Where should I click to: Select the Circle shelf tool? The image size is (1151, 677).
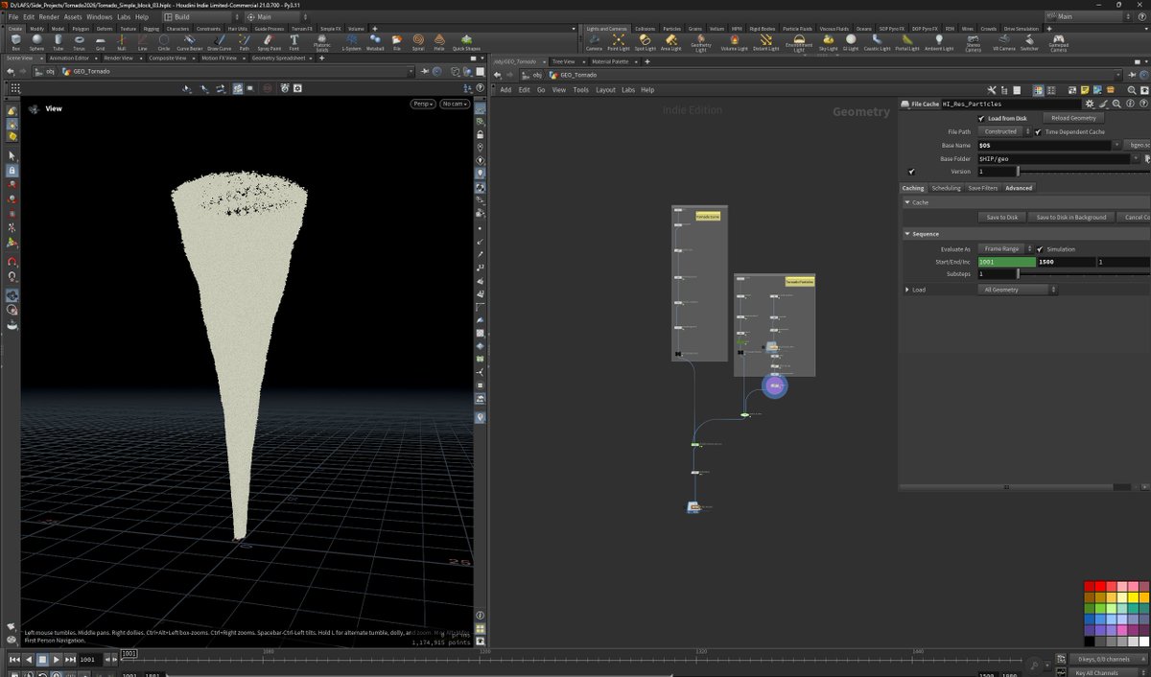tap(164, 41)
